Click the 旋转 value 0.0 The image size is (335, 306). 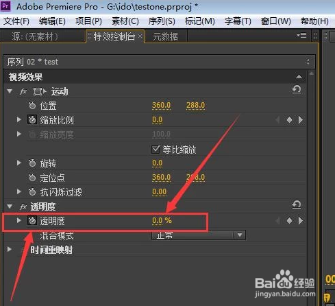(158, 163)
